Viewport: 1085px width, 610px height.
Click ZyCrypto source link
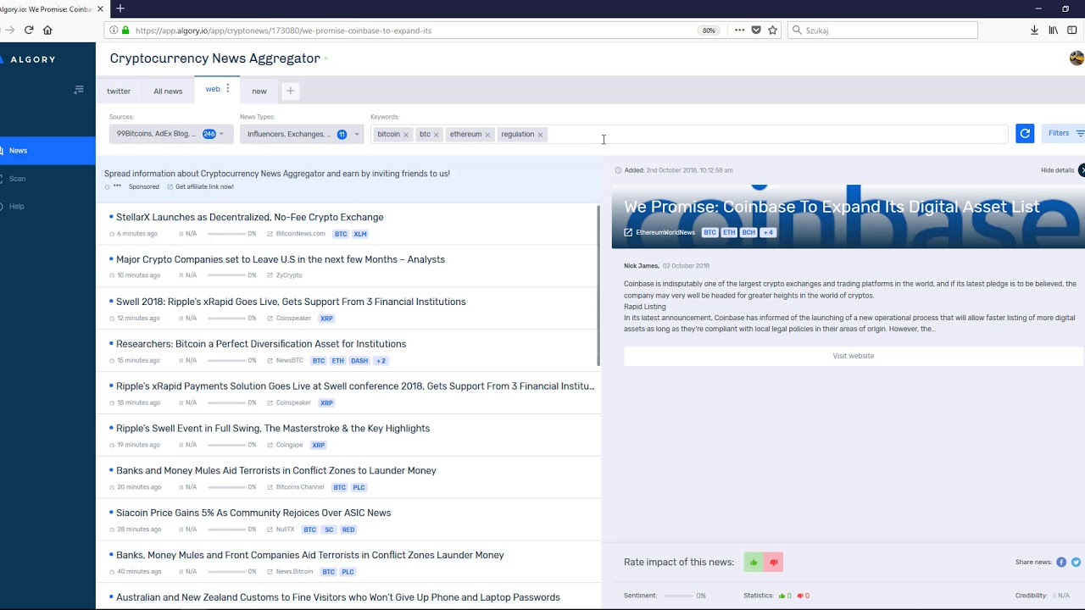coord(289,275)
